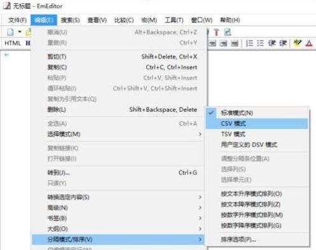Open the 查看(V) menu

97,20
